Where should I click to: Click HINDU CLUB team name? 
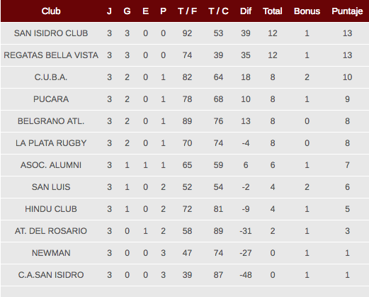51,209
